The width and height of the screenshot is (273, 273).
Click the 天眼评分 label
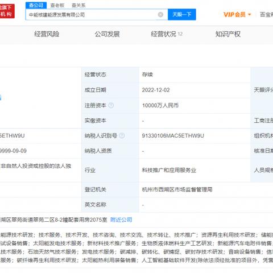pyautogui.click(x=263, y=90)
